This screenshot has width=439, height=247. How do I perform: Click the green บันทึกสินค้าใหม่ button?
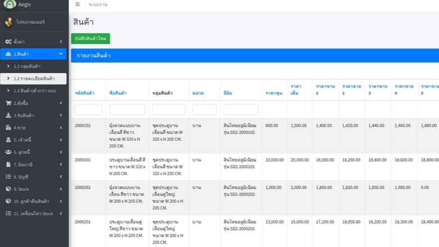tap(90, 39)
